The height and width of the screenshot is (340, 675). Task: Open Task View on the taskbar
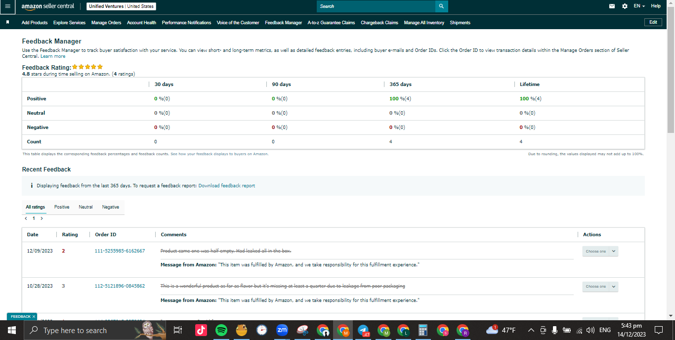[178, 330]
